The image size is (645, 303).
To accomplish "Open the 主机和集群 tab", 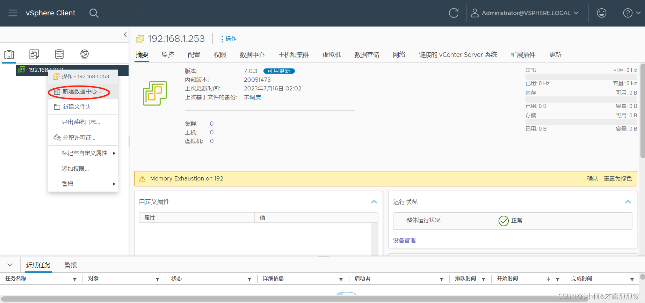I will coord(293,55).
